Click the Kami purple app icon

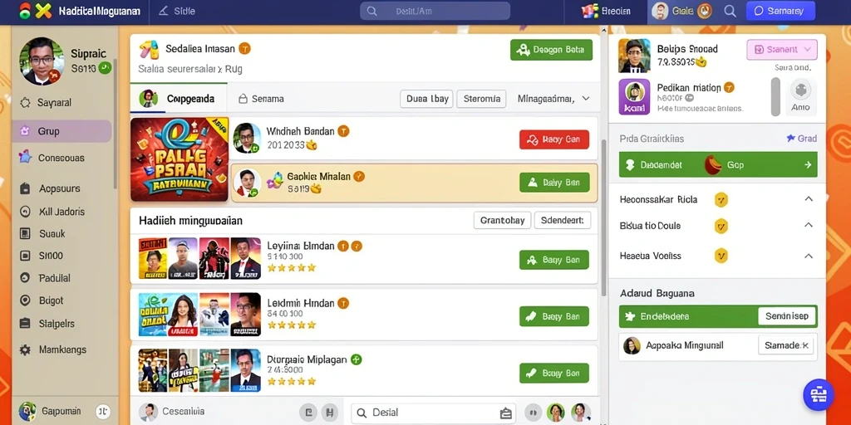click(x=634, y=97)
